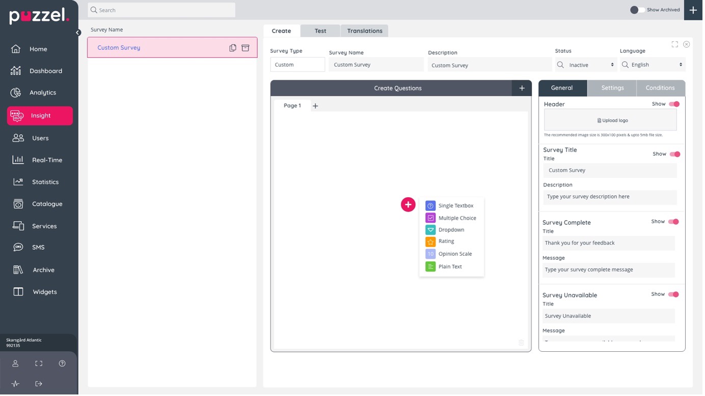The width and height of the screenshot is (705, 396).
Task: Click the archive icon on Custom Survey row
Action: (246, 48)
